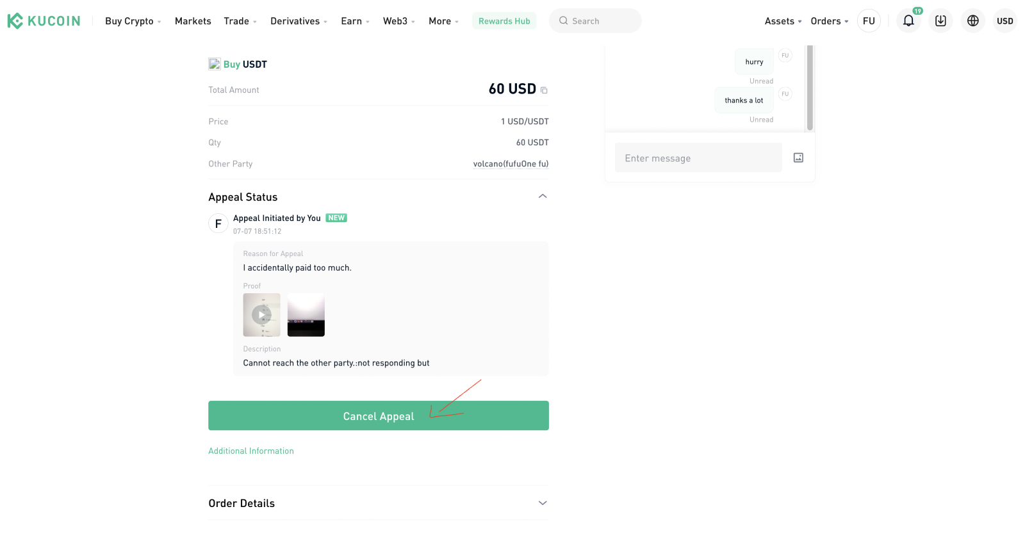Click the KuCoin logo
The image size is (1025, 548).
[44, 21]
